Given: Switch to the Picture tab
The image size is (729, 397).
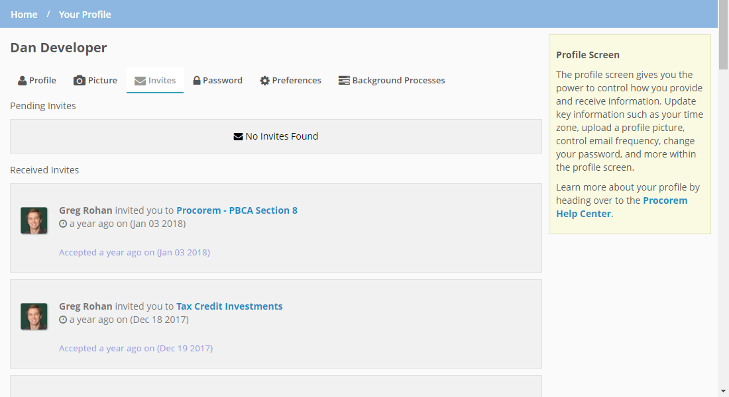Looking at the screenshot, I should point(95,80).
